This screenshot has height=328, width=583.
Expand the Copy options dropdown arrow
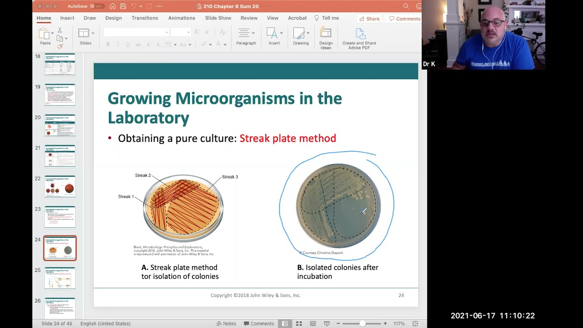(66, 38)
